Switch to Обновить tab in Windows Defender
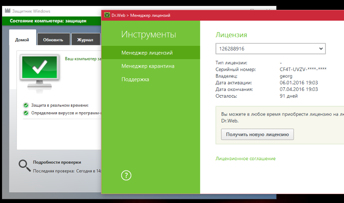Image resolution: width=344 pixels, height=203 pixels. [x=53, y=39]
